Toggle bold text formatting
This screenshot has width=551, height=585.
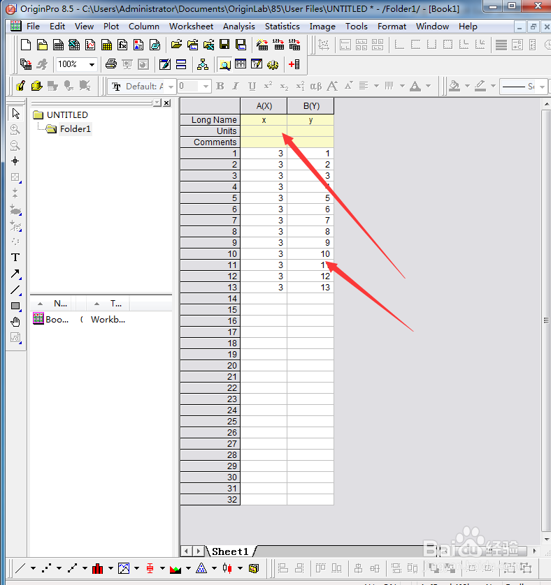[x=220, y=86]
